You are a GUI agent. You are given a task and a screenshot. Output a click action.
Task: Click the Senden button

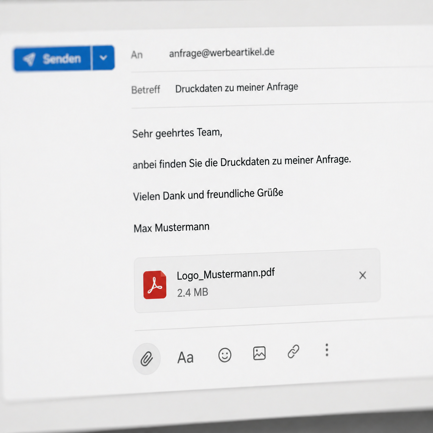click(52, 59)
